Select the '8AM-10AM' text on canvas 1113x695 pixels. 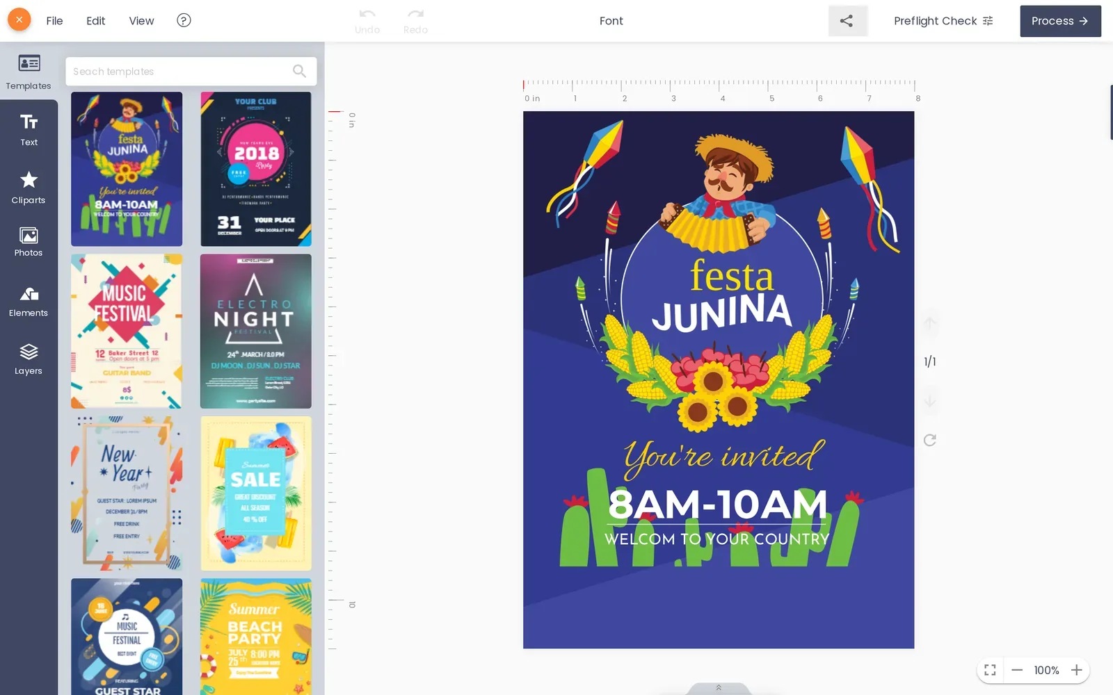717,505
